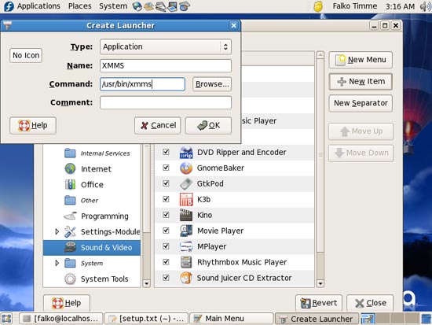The image size is (432, 325).
Task: Click the New Item button
Action: pos(361,82)
